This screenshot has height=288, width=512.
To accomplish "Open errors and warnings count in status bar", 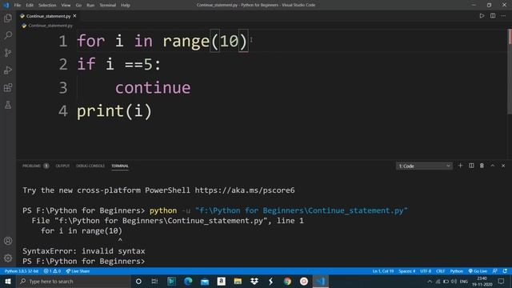I will click(52, 271).
